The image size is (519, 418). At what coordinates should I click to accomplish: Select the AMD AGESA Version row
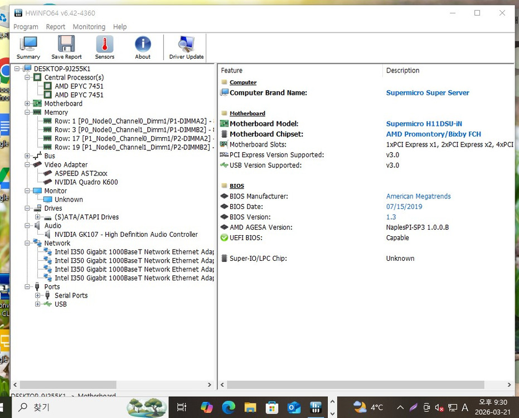coord(366,227)
